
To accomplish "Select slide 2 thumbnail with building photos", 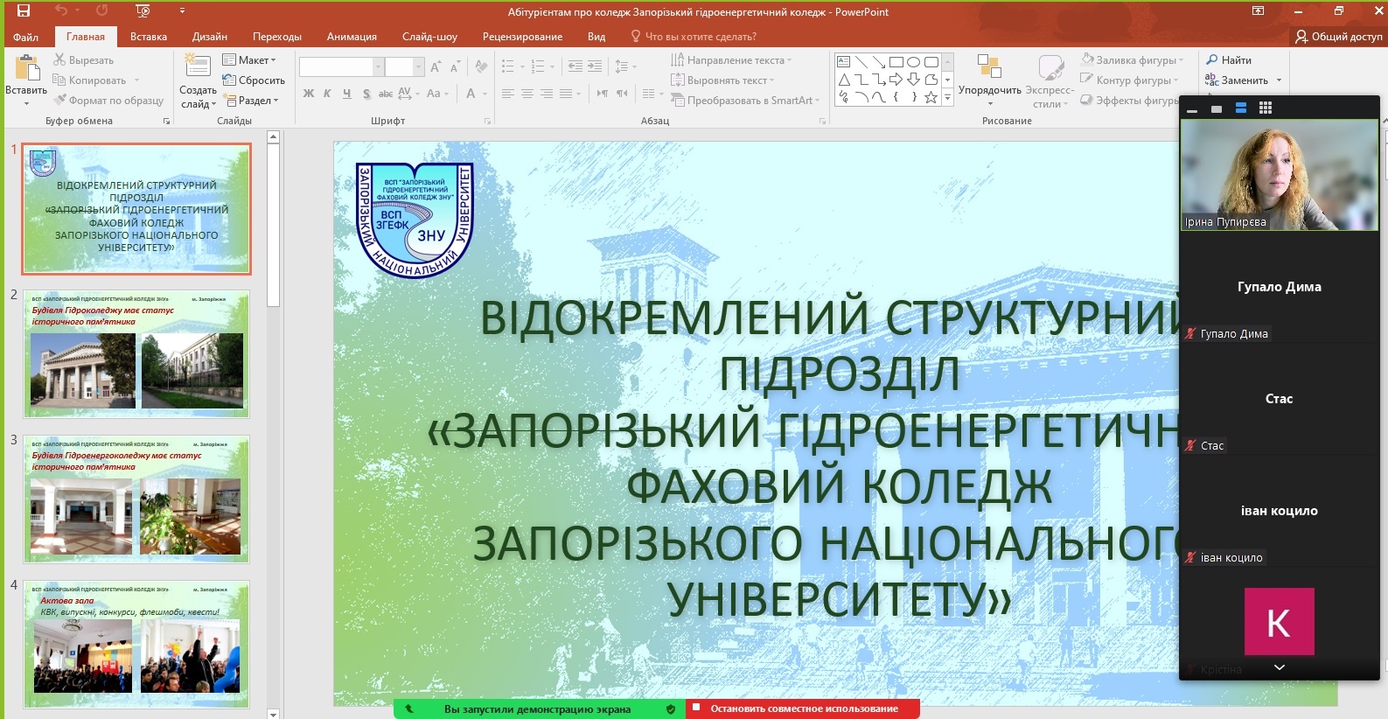I will pyautogui.click(x=136, y=354).
